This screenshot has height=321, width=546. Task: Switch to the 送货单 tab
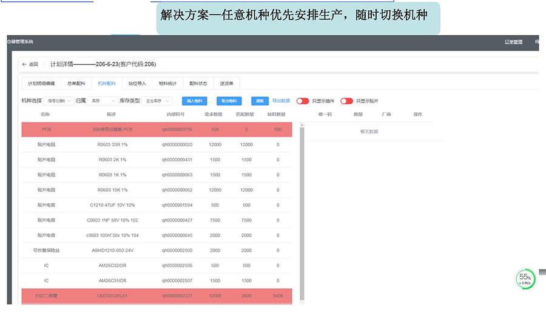(x=226, y=83)
